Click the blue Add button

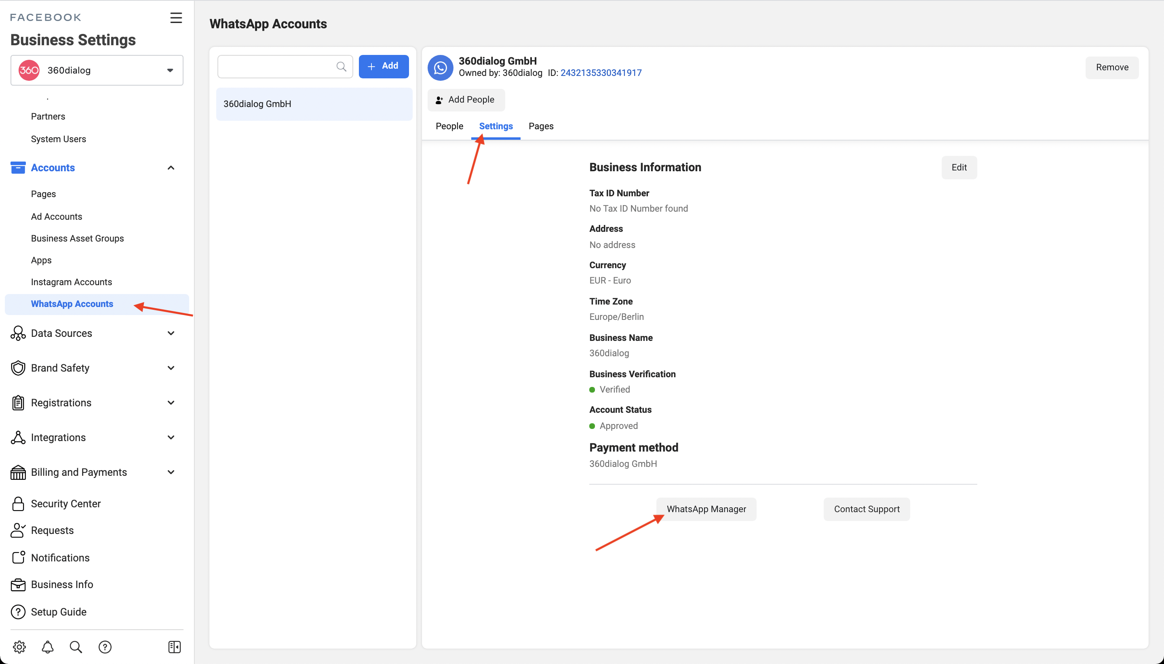383,66
